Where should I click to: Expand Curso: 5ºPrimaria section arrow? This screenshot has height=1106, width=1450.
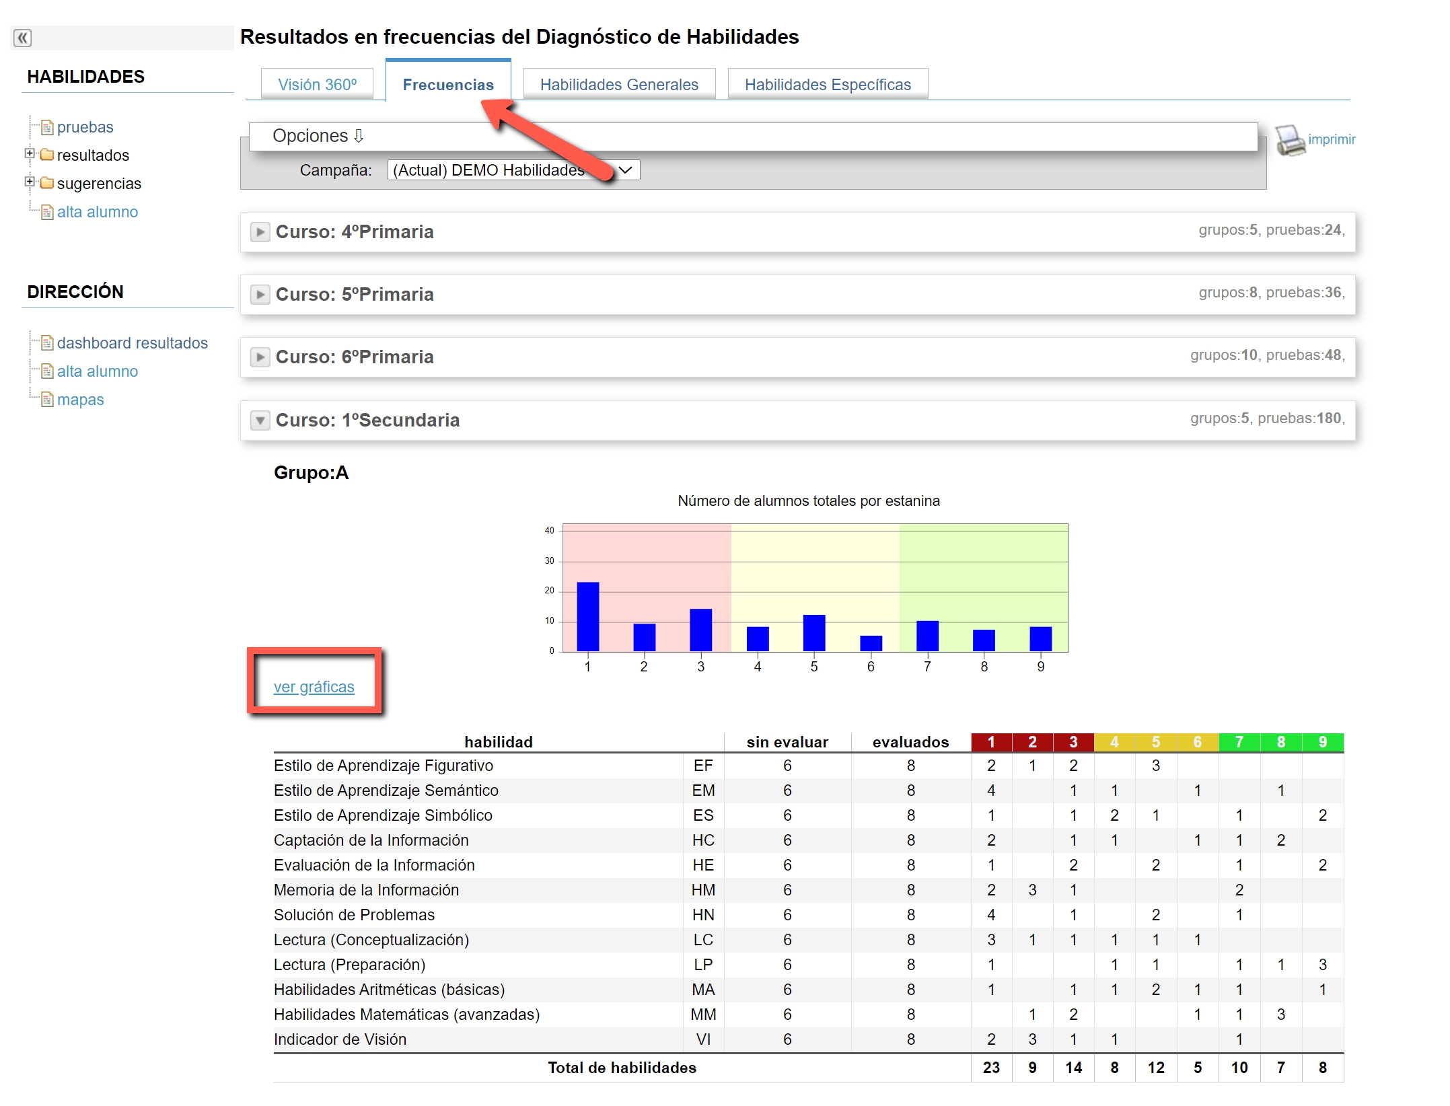point(260,295)
